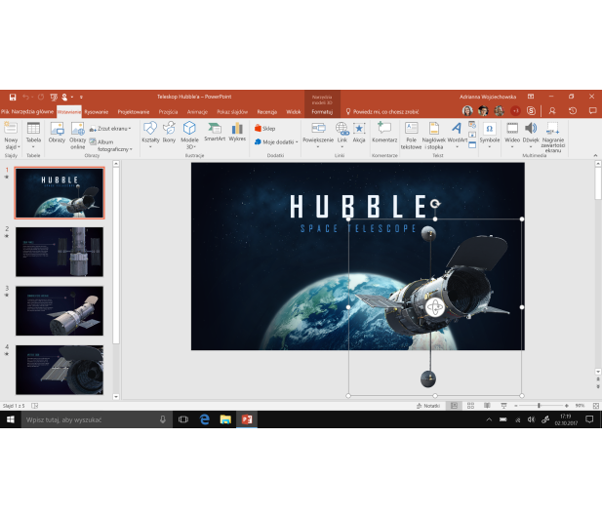The height and width of the screenshot is (517, 602).
Task: Switch to Normal view in status bar
Action: pyautogui.click(x=454, y=406)
